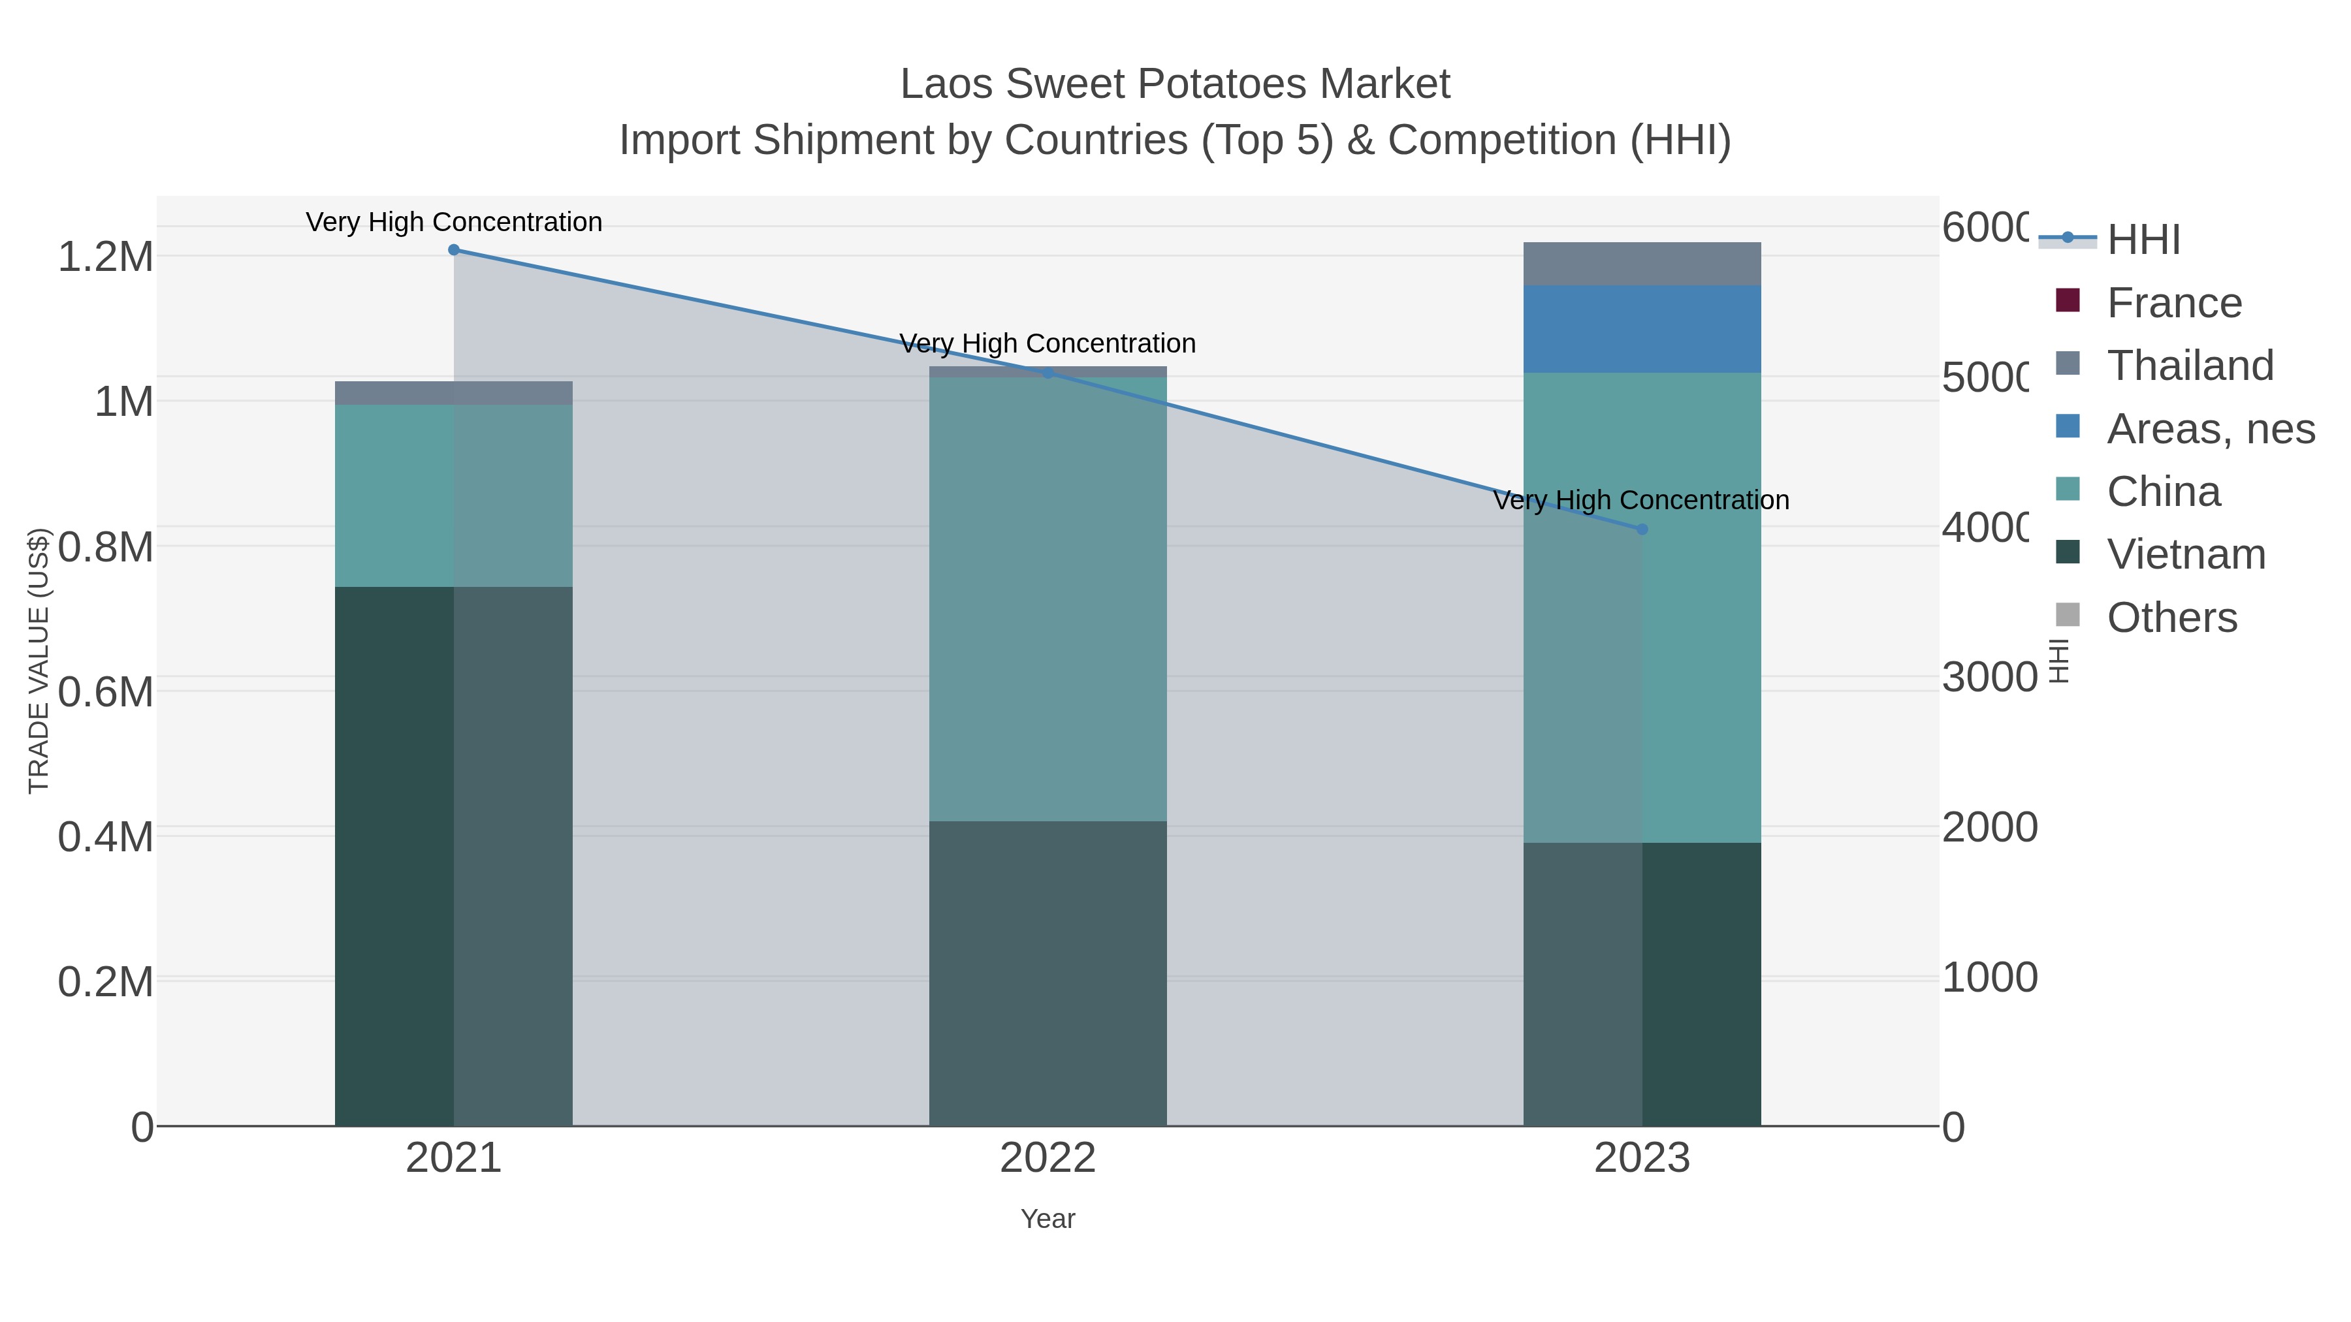
Task: Toggle the HHI legend entry
Action: pos(2110,239)
